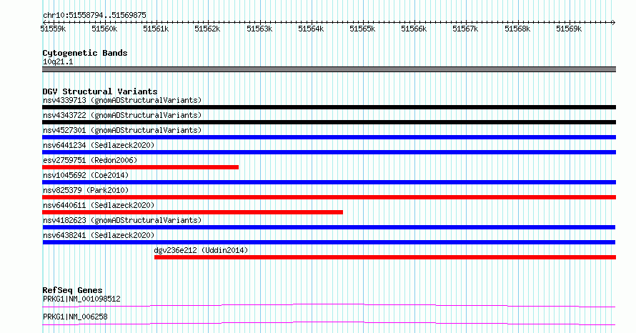Open variant label nsv6438241 (Sedlazeck2020)
Screen dimensions: 636x333
coord(99,235)
